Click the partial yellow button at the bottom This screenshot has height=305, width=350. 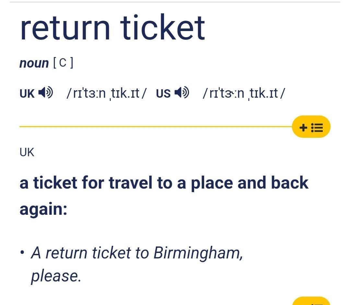coord(311,301)
